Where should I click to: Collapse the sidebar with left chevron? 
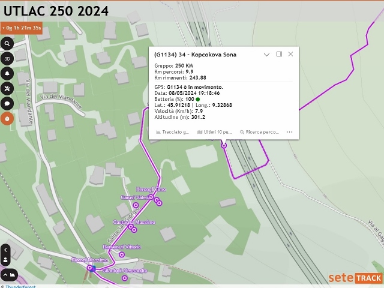(x=5, y=250)
